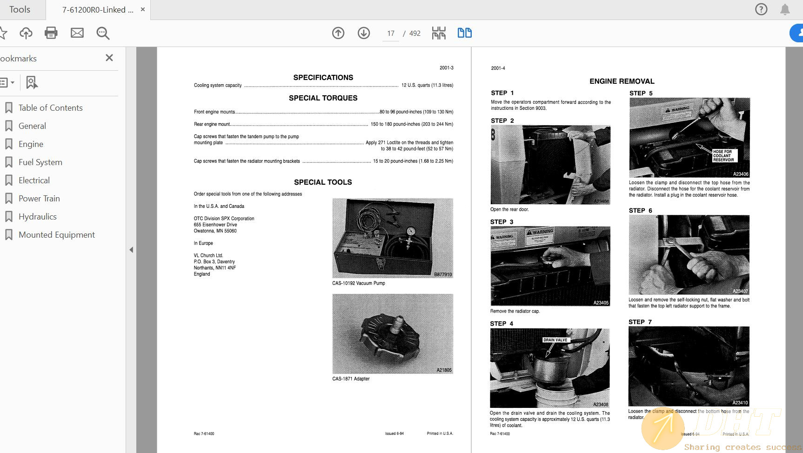The height and width of the screenshot is (453, 803).
Task: Set current view as bookmark destination
Action: point(31,82)
